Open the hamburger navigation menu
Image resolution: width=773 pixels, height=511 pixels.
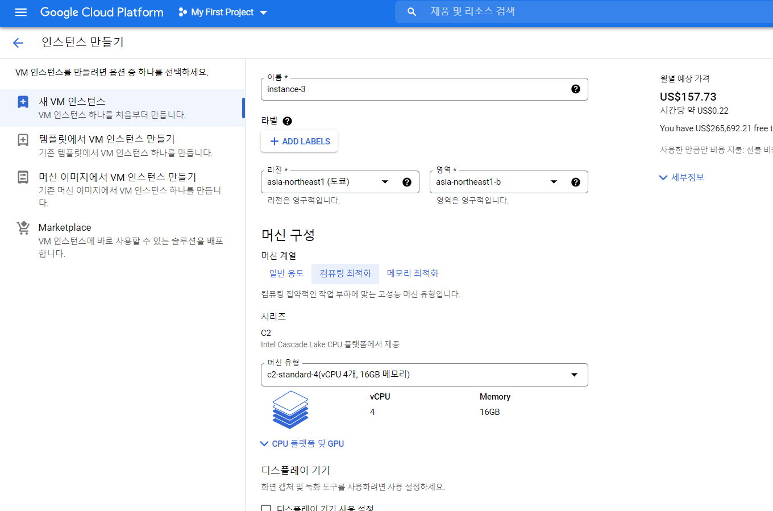click(21, 12)
